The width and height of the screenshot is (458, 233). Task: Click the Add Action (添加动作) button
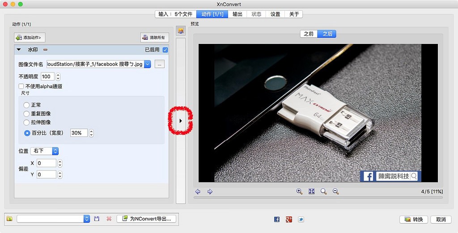pyautogui.click(x=30, y=38)
